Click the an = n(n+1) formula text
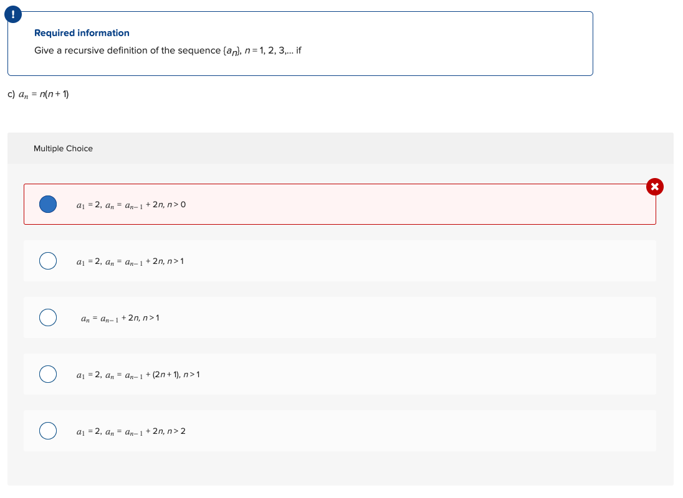 pos(39,94)
